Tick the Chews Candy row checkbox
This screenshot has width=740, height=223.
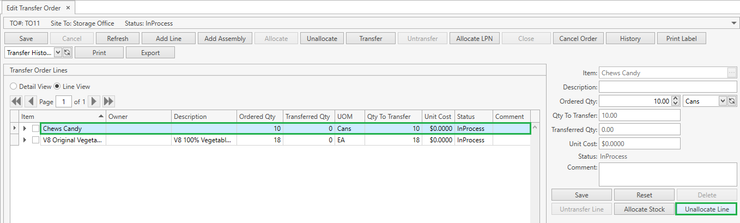coord(35,129)
